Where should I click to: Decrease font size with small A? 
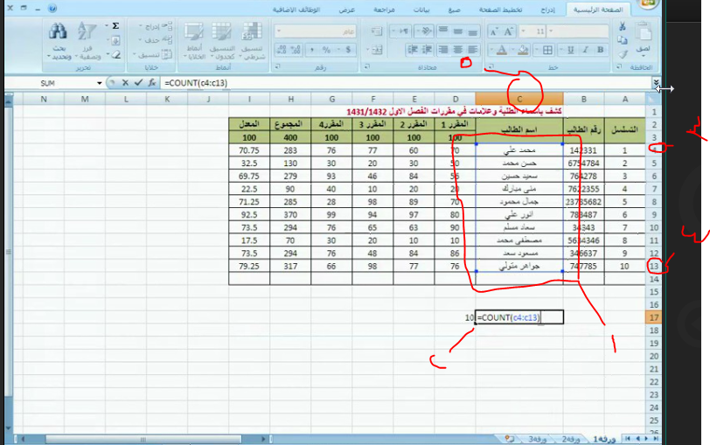tap(494, 31)
